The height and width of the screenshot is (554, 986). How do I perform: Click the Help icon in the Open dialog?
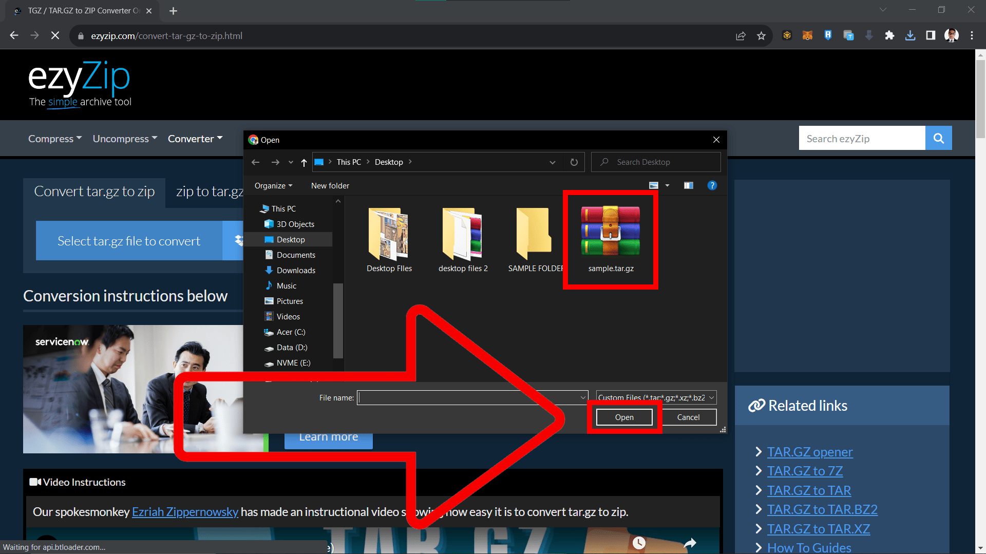click(712, 185)
